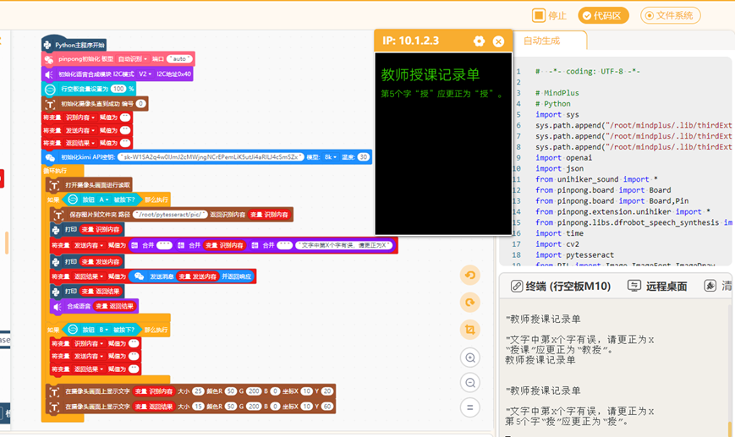
Task: Edit the kimi API密钥 key field
Action: (x=211, y=157)
